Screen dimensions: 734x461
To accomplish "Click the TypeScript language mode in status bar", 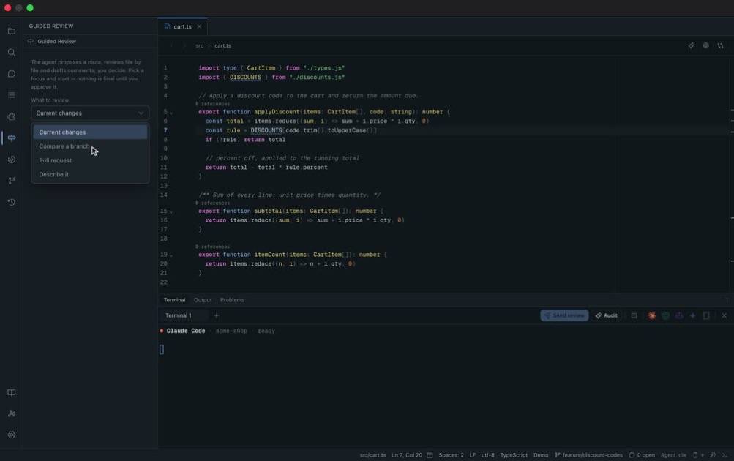I will (514, 455).
